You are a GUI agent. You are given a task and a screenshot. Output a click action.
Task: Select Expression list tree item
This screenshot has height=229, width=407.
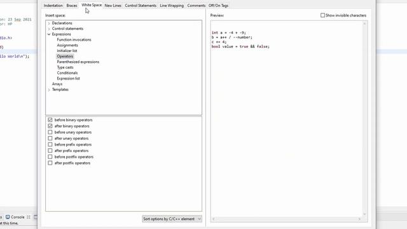(68, 78)
